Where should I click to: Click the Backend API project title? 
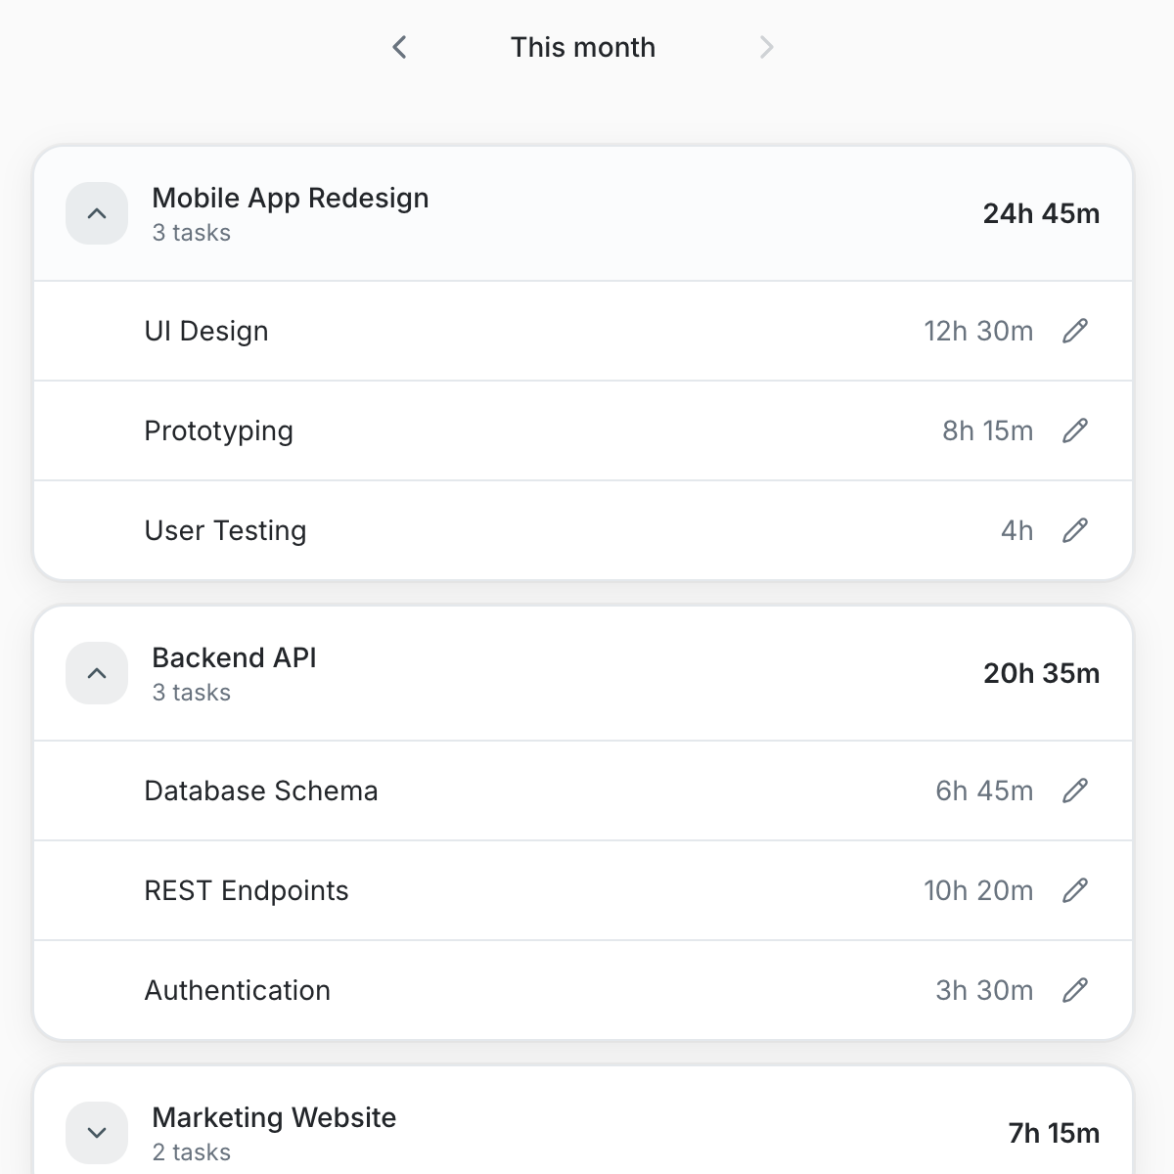click(x=234, y=658)
